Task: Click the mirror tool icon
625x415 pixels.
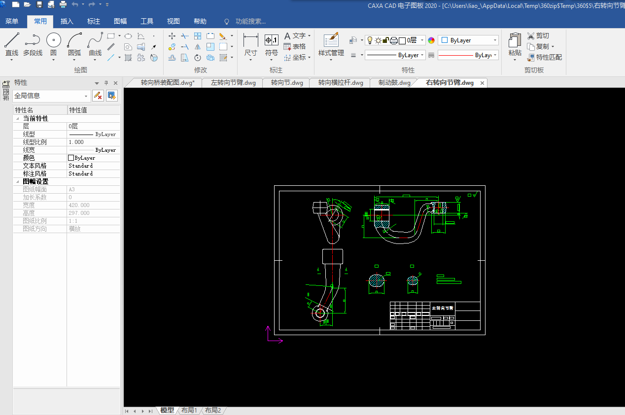Action: pyautogui.click(x=198, y=47)
